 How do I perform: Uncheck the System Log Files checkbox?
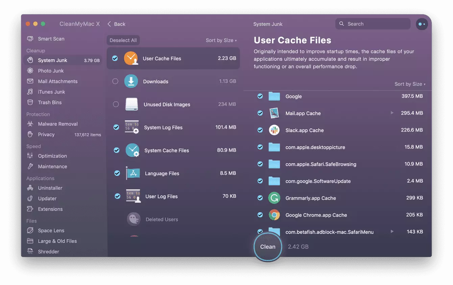click(x=116, y=127)
